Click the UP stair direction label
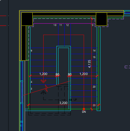 click(x=75, y=100)
